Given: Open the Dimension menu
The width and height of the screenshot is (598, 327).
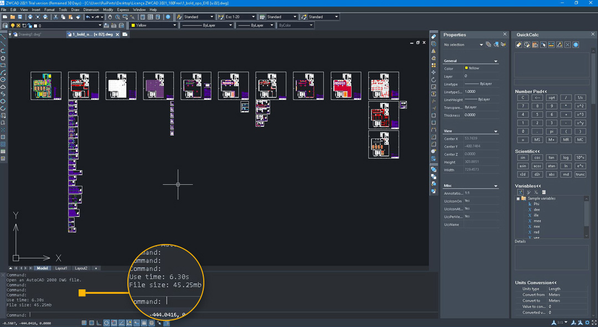Looking at the screenshot, I should [91, 9].
